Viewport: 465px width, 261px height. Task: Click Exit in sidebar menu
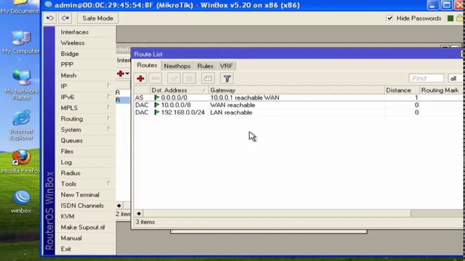(66, 249)
